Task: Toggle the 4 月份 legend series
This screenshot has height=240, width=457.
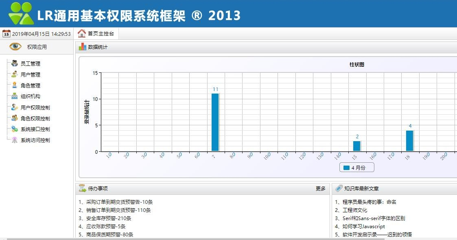Action: tap(357, 168)
